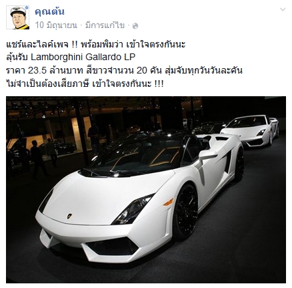Screen dimensions: 292x288
Task: Click the ราคา 23.5 ล้านบาท price line
Action: pos(124,70)
